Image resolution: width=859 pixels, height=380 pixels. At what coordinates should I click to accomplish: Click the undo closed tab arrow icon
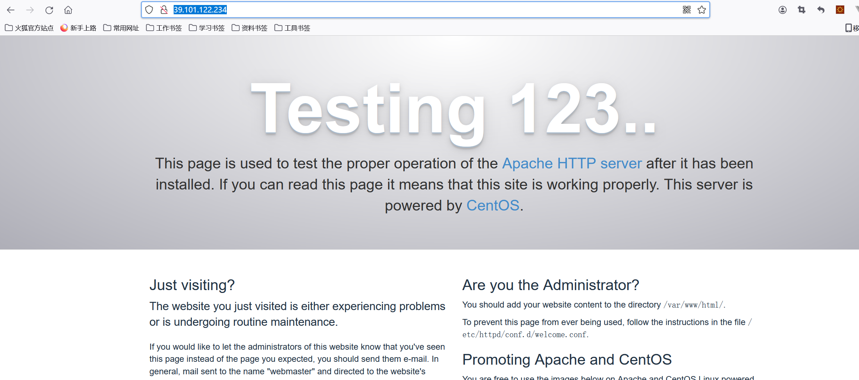click(x=821, y=10)
